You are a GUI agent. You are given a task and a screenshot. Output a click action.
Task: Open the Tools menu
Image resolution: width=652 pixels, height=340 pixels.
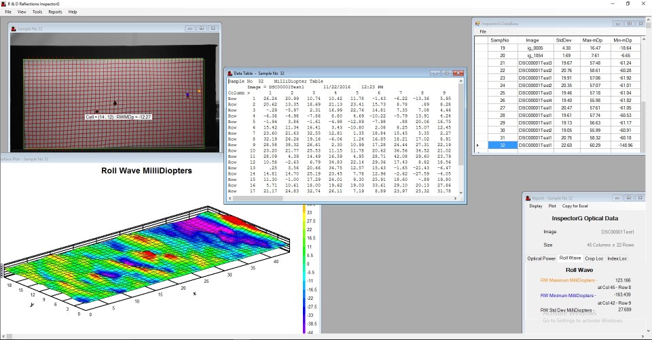point(37,12)
